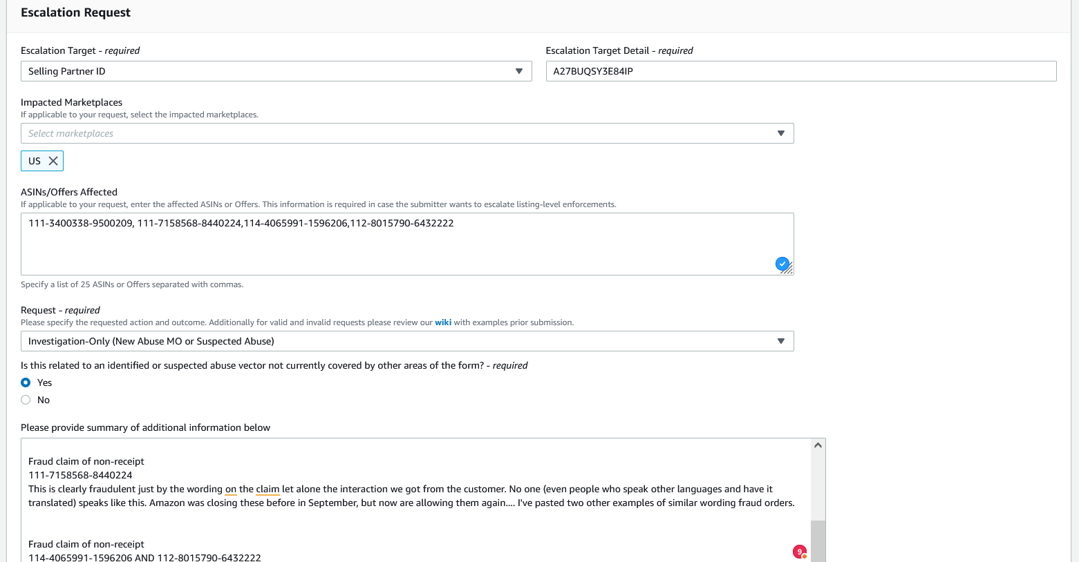This screenshot has width=1079, height=562.
Task: Click the US marketplace tag label
Action: (35, 161)
